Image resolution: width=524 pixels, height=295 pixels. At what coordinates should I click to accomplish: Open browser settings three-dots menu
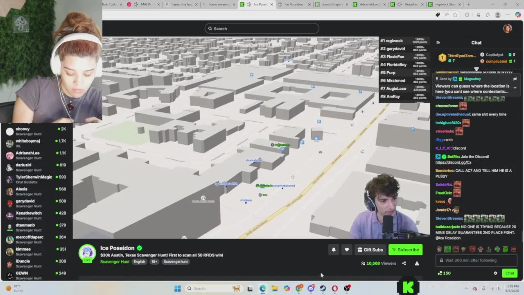(508, 15)
